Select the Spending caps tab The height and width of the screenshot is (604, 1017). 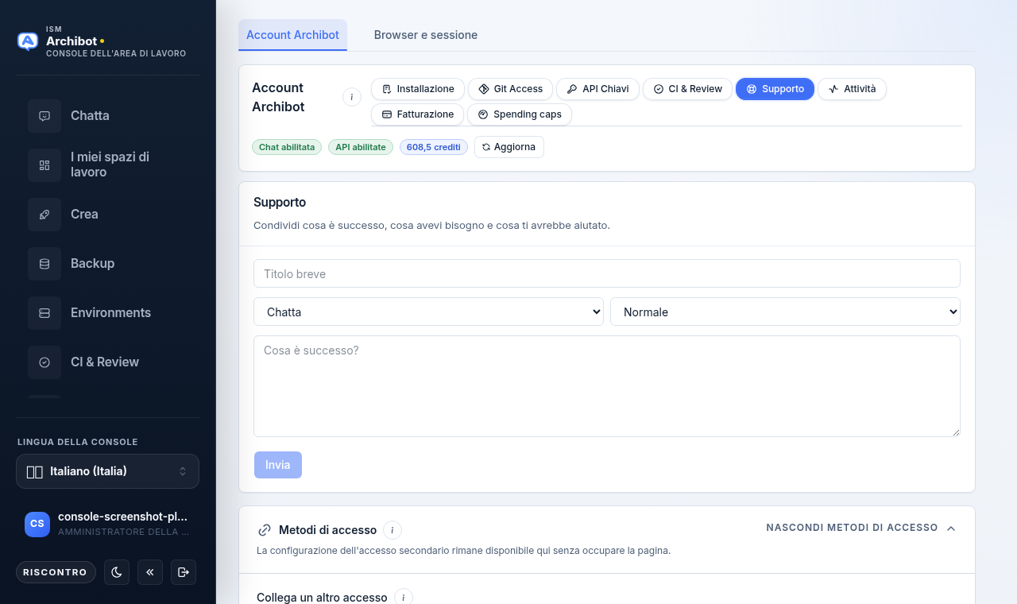click(x=520, y=114)
